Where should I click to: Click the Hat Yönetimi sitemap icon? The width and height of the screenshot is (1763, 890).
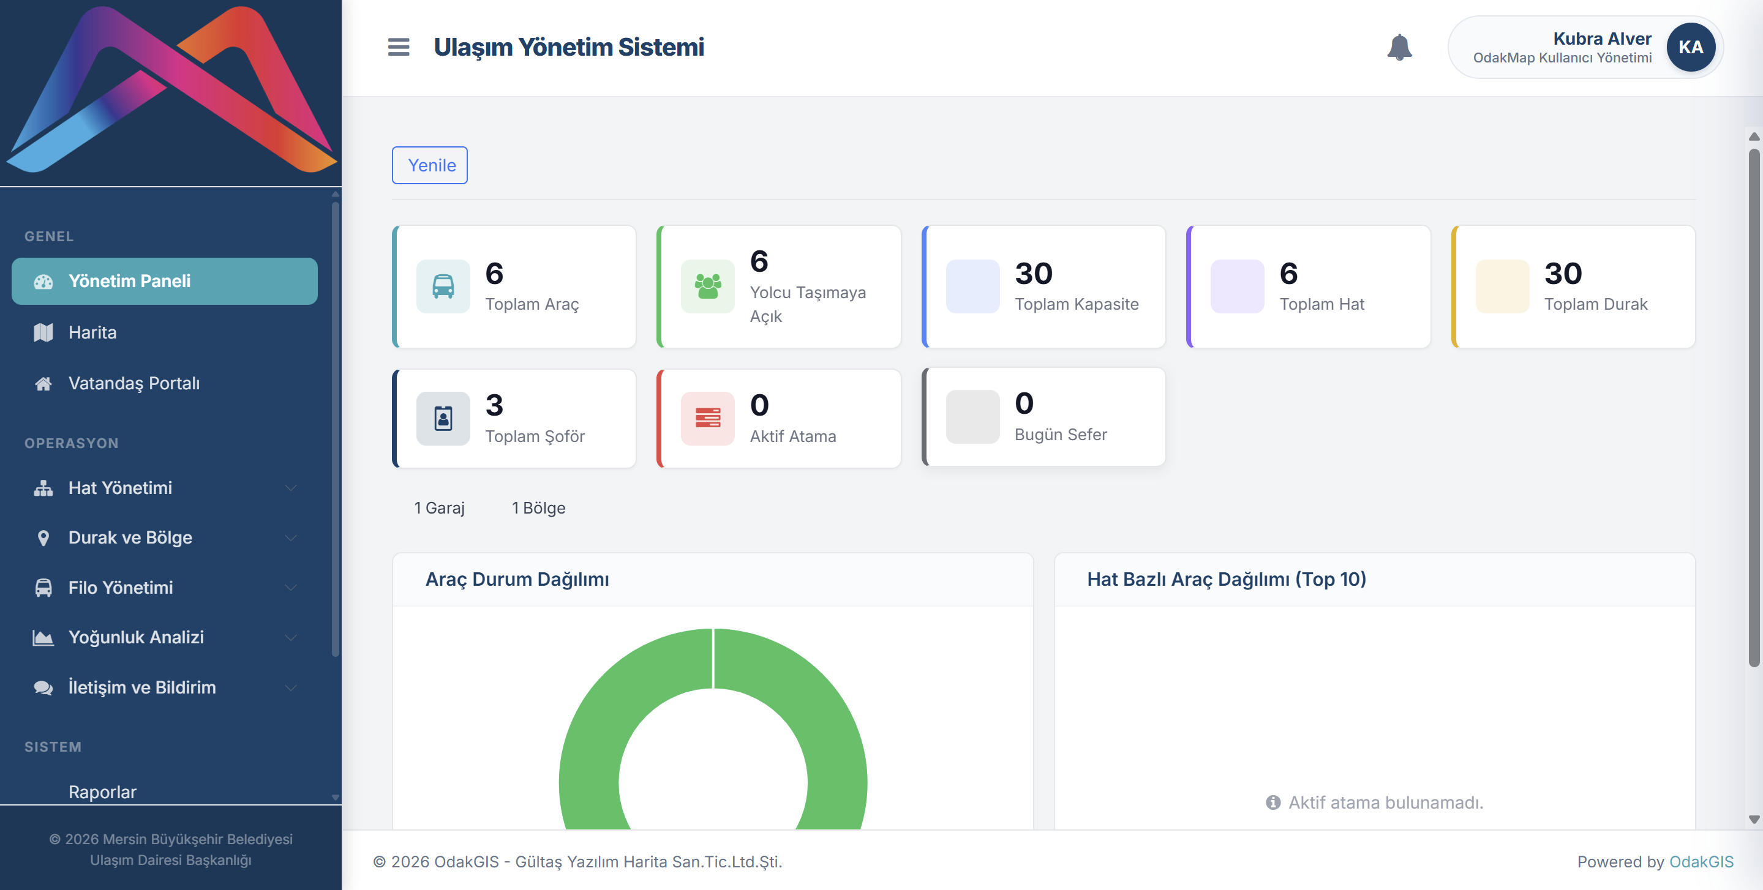click(x=43, y=488)
